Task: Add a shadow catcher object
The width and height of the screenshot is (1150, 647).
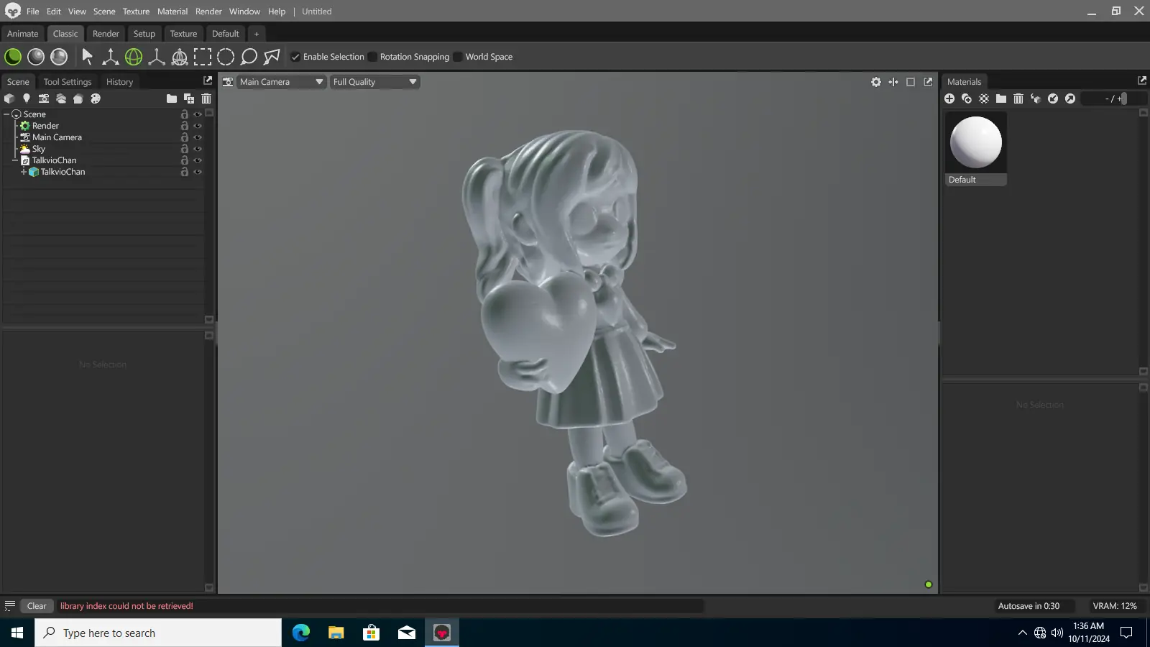Action: pos(78,98)
